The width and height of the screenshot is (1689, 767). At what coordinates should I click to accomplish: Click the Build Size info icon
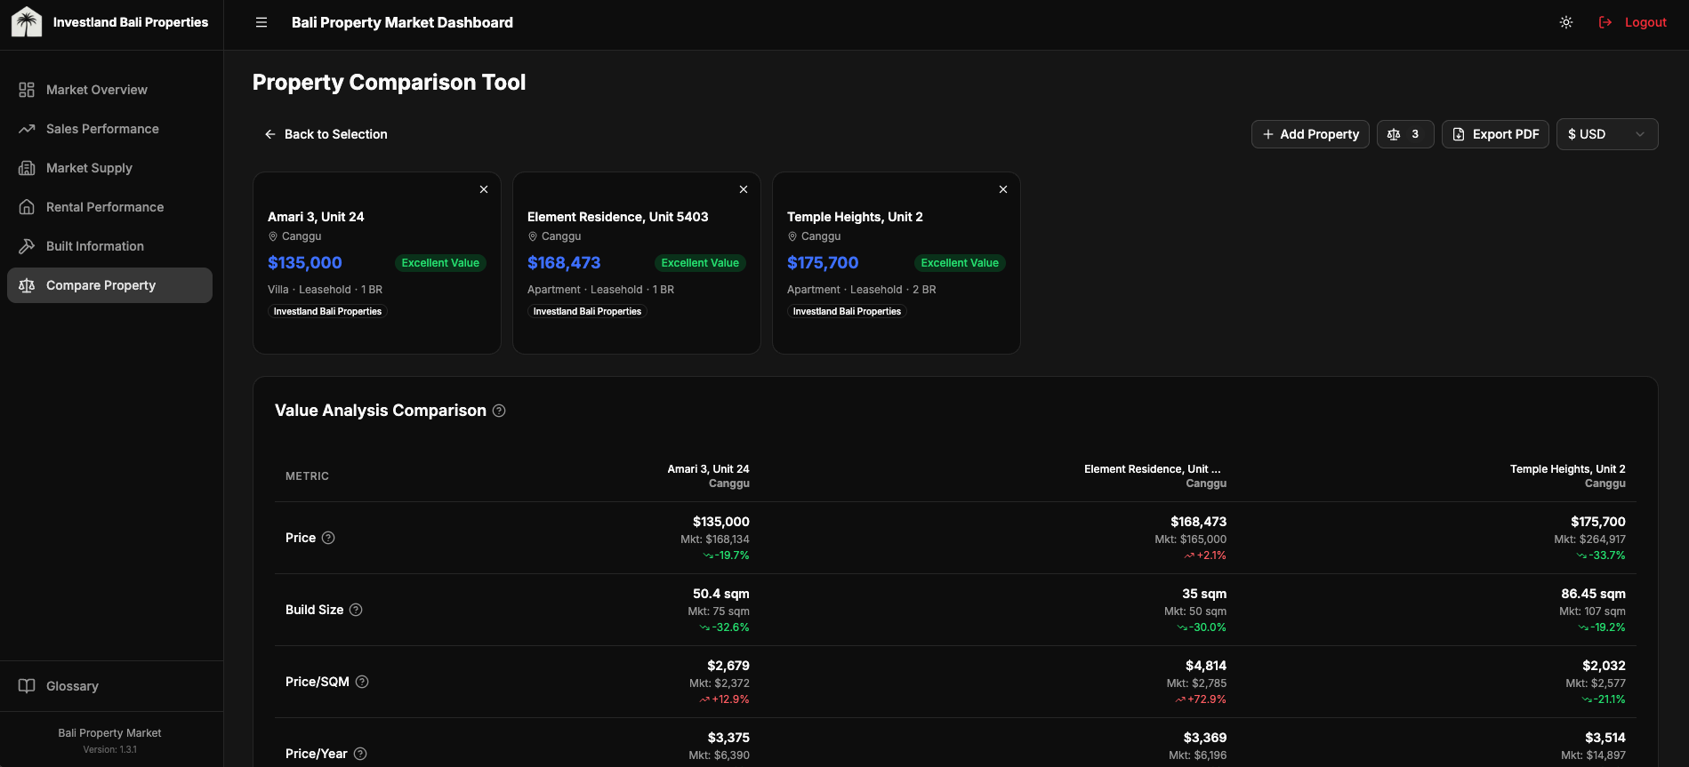pos(356,610)
